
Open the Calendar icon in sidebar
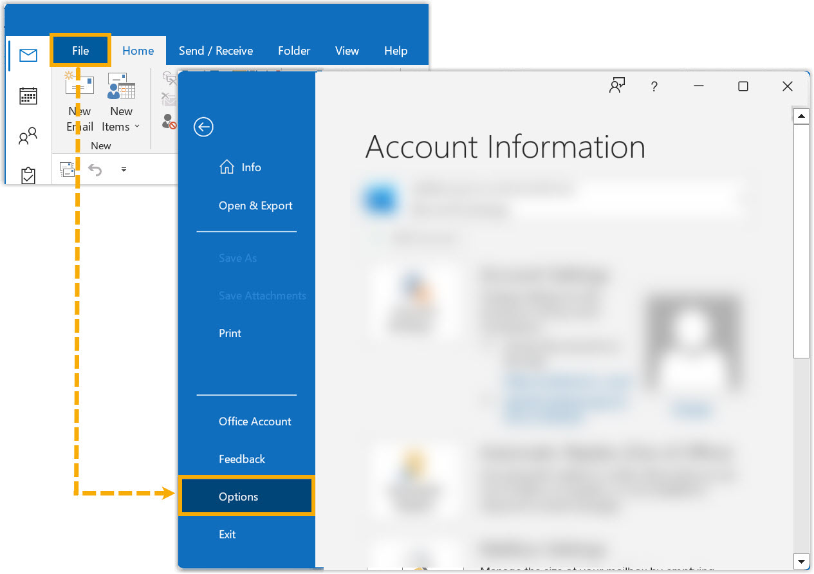pyautogui.click(x=28, y=97)
